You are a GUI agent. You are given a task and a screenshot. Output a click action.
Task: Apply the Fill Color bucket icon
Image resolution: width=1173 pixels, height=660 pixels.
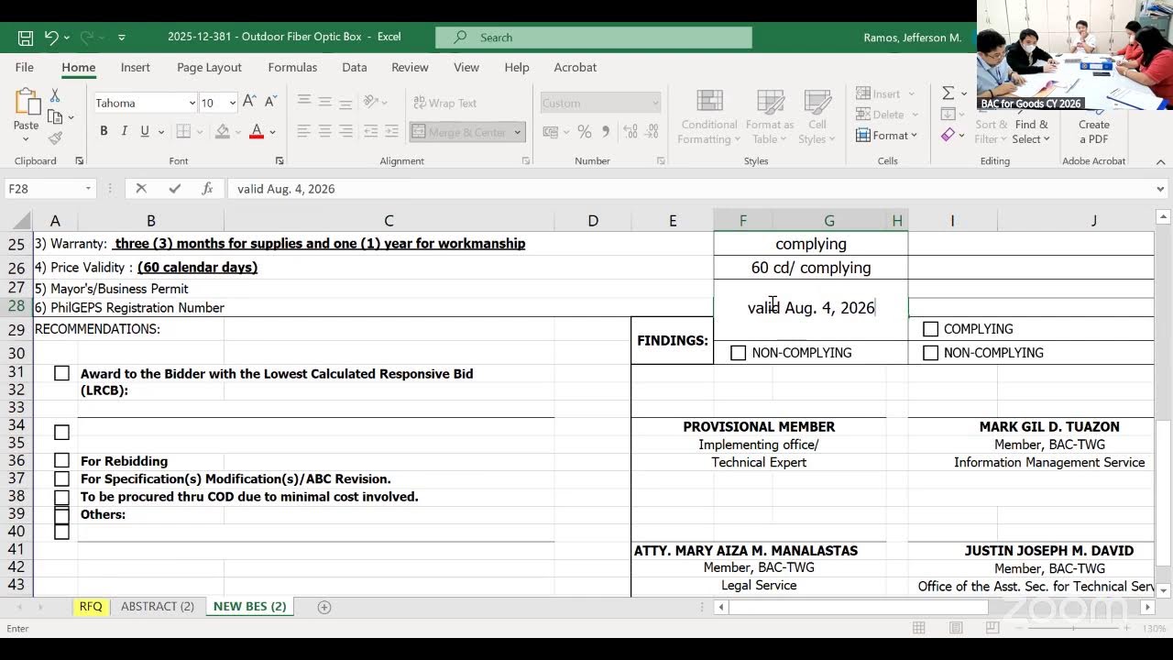(x=222, y=132)
